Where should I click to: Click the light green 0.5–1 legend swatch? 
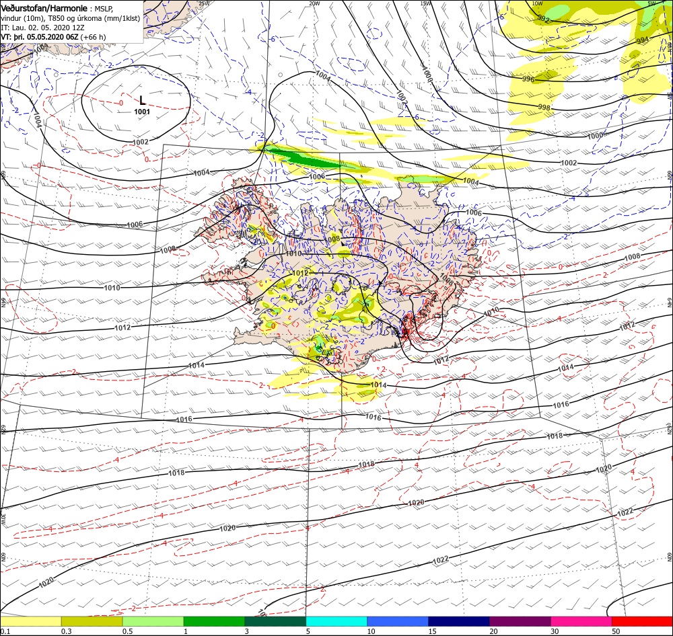(153, 621)
